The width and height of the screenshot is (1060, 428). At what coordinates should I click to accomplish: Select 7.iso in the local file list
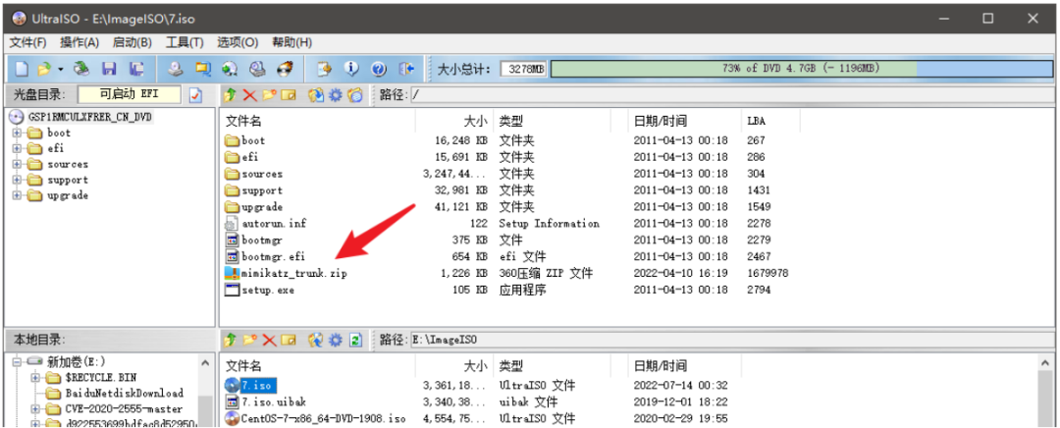click(256, 386)
